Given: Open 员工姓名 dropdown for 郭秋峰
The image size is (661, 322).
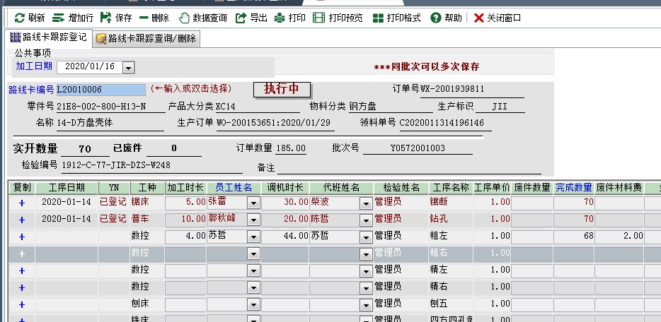Looking at the screenshot, I should click(x=253, y=220).
